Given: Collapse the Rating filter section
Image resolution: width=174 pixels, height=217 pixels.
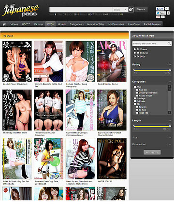Looking at the screenshot, I should click(170, 65).
